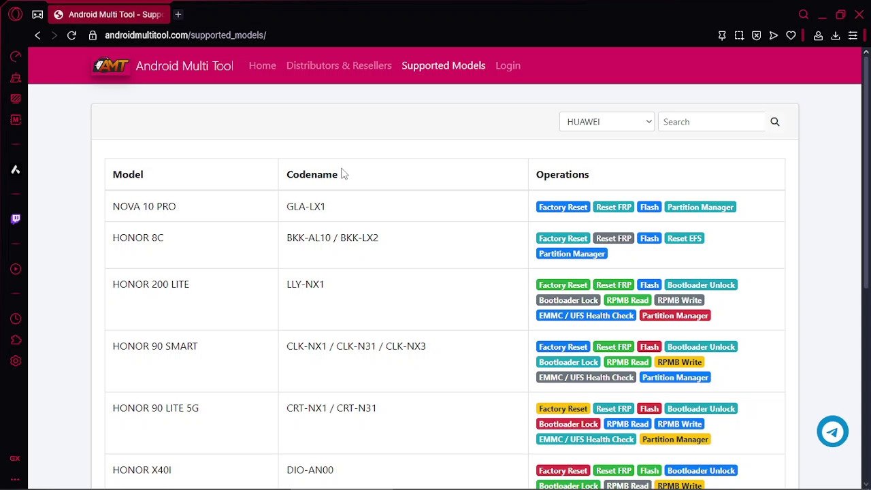Click RPMB Write badge for HONOR 90 SMART
Viewport: 871px width, 490px height.
(679, 362)
